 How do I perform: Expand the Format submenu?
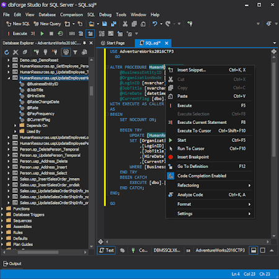(x=210, y=204)
